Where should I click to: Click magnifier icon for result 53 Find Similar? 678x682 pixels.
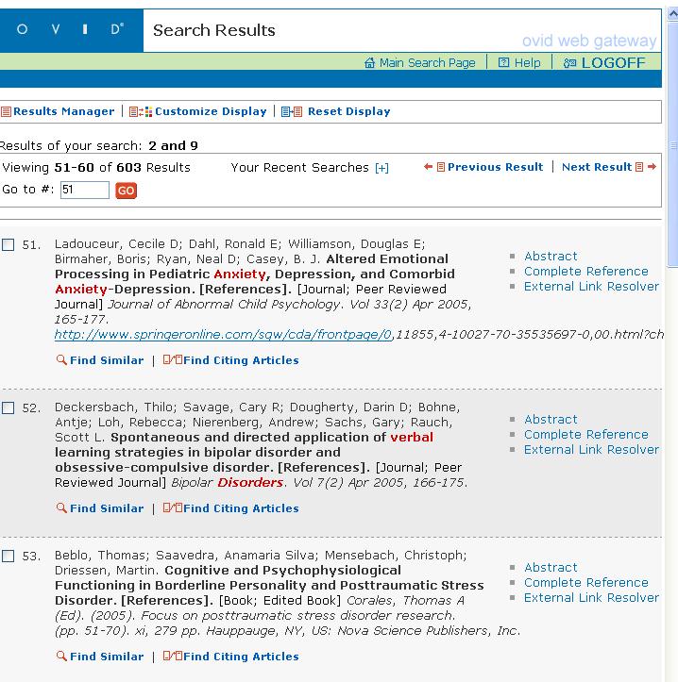61,656
